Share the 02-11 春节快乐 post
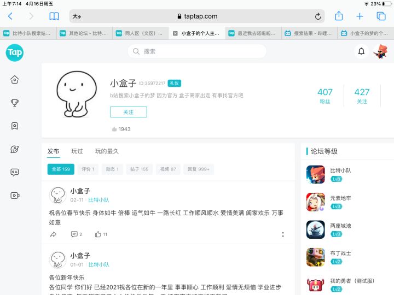The image size is (394, 295). coord(53,234)
